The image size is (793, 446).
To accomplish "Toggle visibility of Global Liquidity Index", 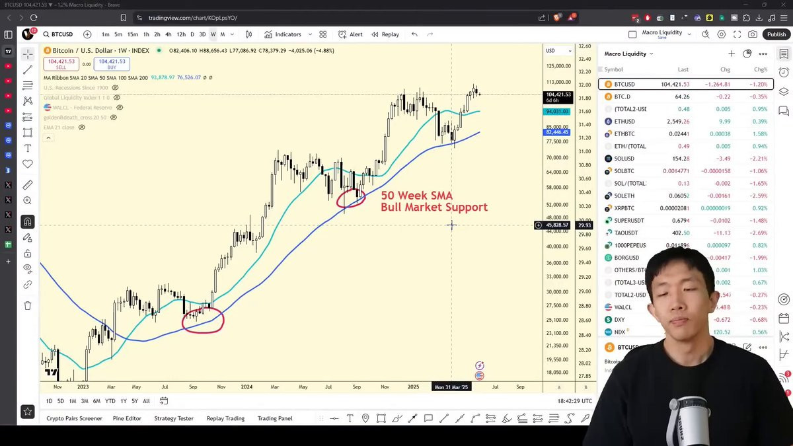I will [116, 98].
